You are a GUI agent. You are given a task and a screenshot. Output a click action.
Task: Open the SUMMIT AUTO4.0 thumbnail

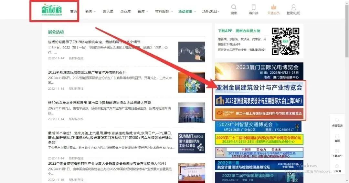[192, 143]
